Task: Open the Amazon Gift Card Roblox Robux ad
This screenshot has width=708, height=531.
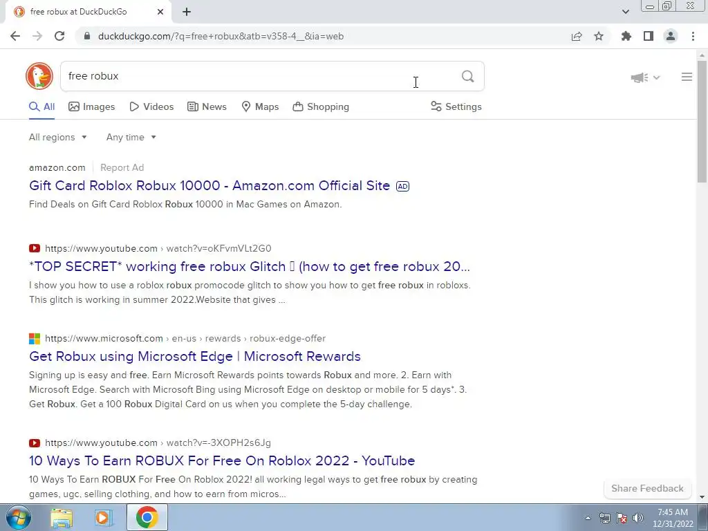Action: (x=209, y=185)
